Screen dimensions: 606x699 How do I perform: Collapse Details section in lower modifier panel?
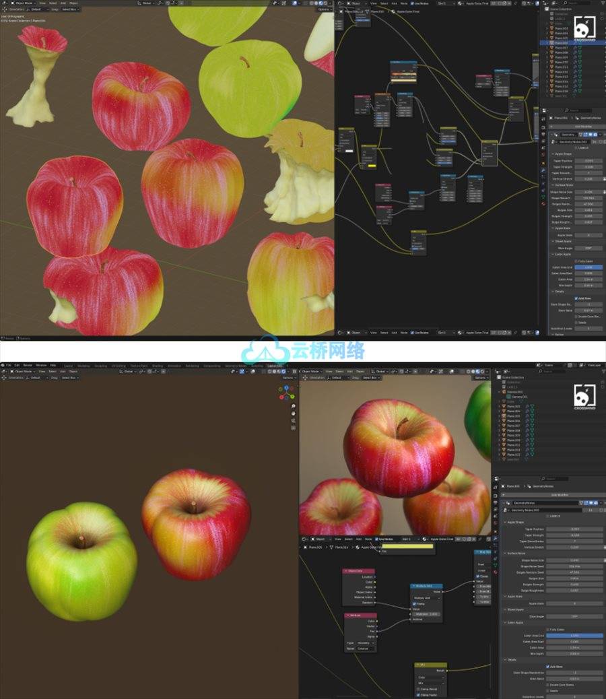pyautogui.click(x=505, y=660)
